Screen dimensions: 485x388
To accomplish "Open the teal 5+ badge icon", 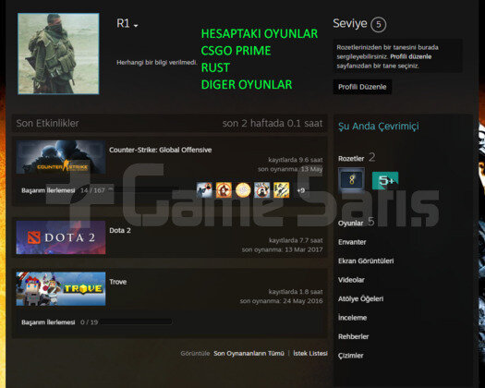I will (x=385, y=180).
